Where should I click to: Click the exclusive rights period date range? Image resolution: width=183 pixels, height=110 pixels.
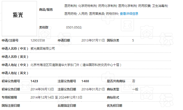tap(56, 97)
